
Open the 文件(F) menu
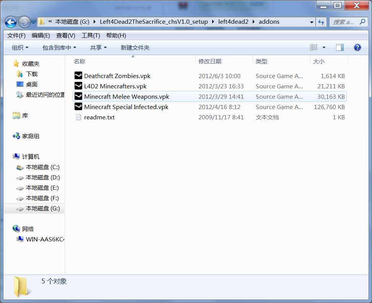pyautogui.click(x=16, y=36)
